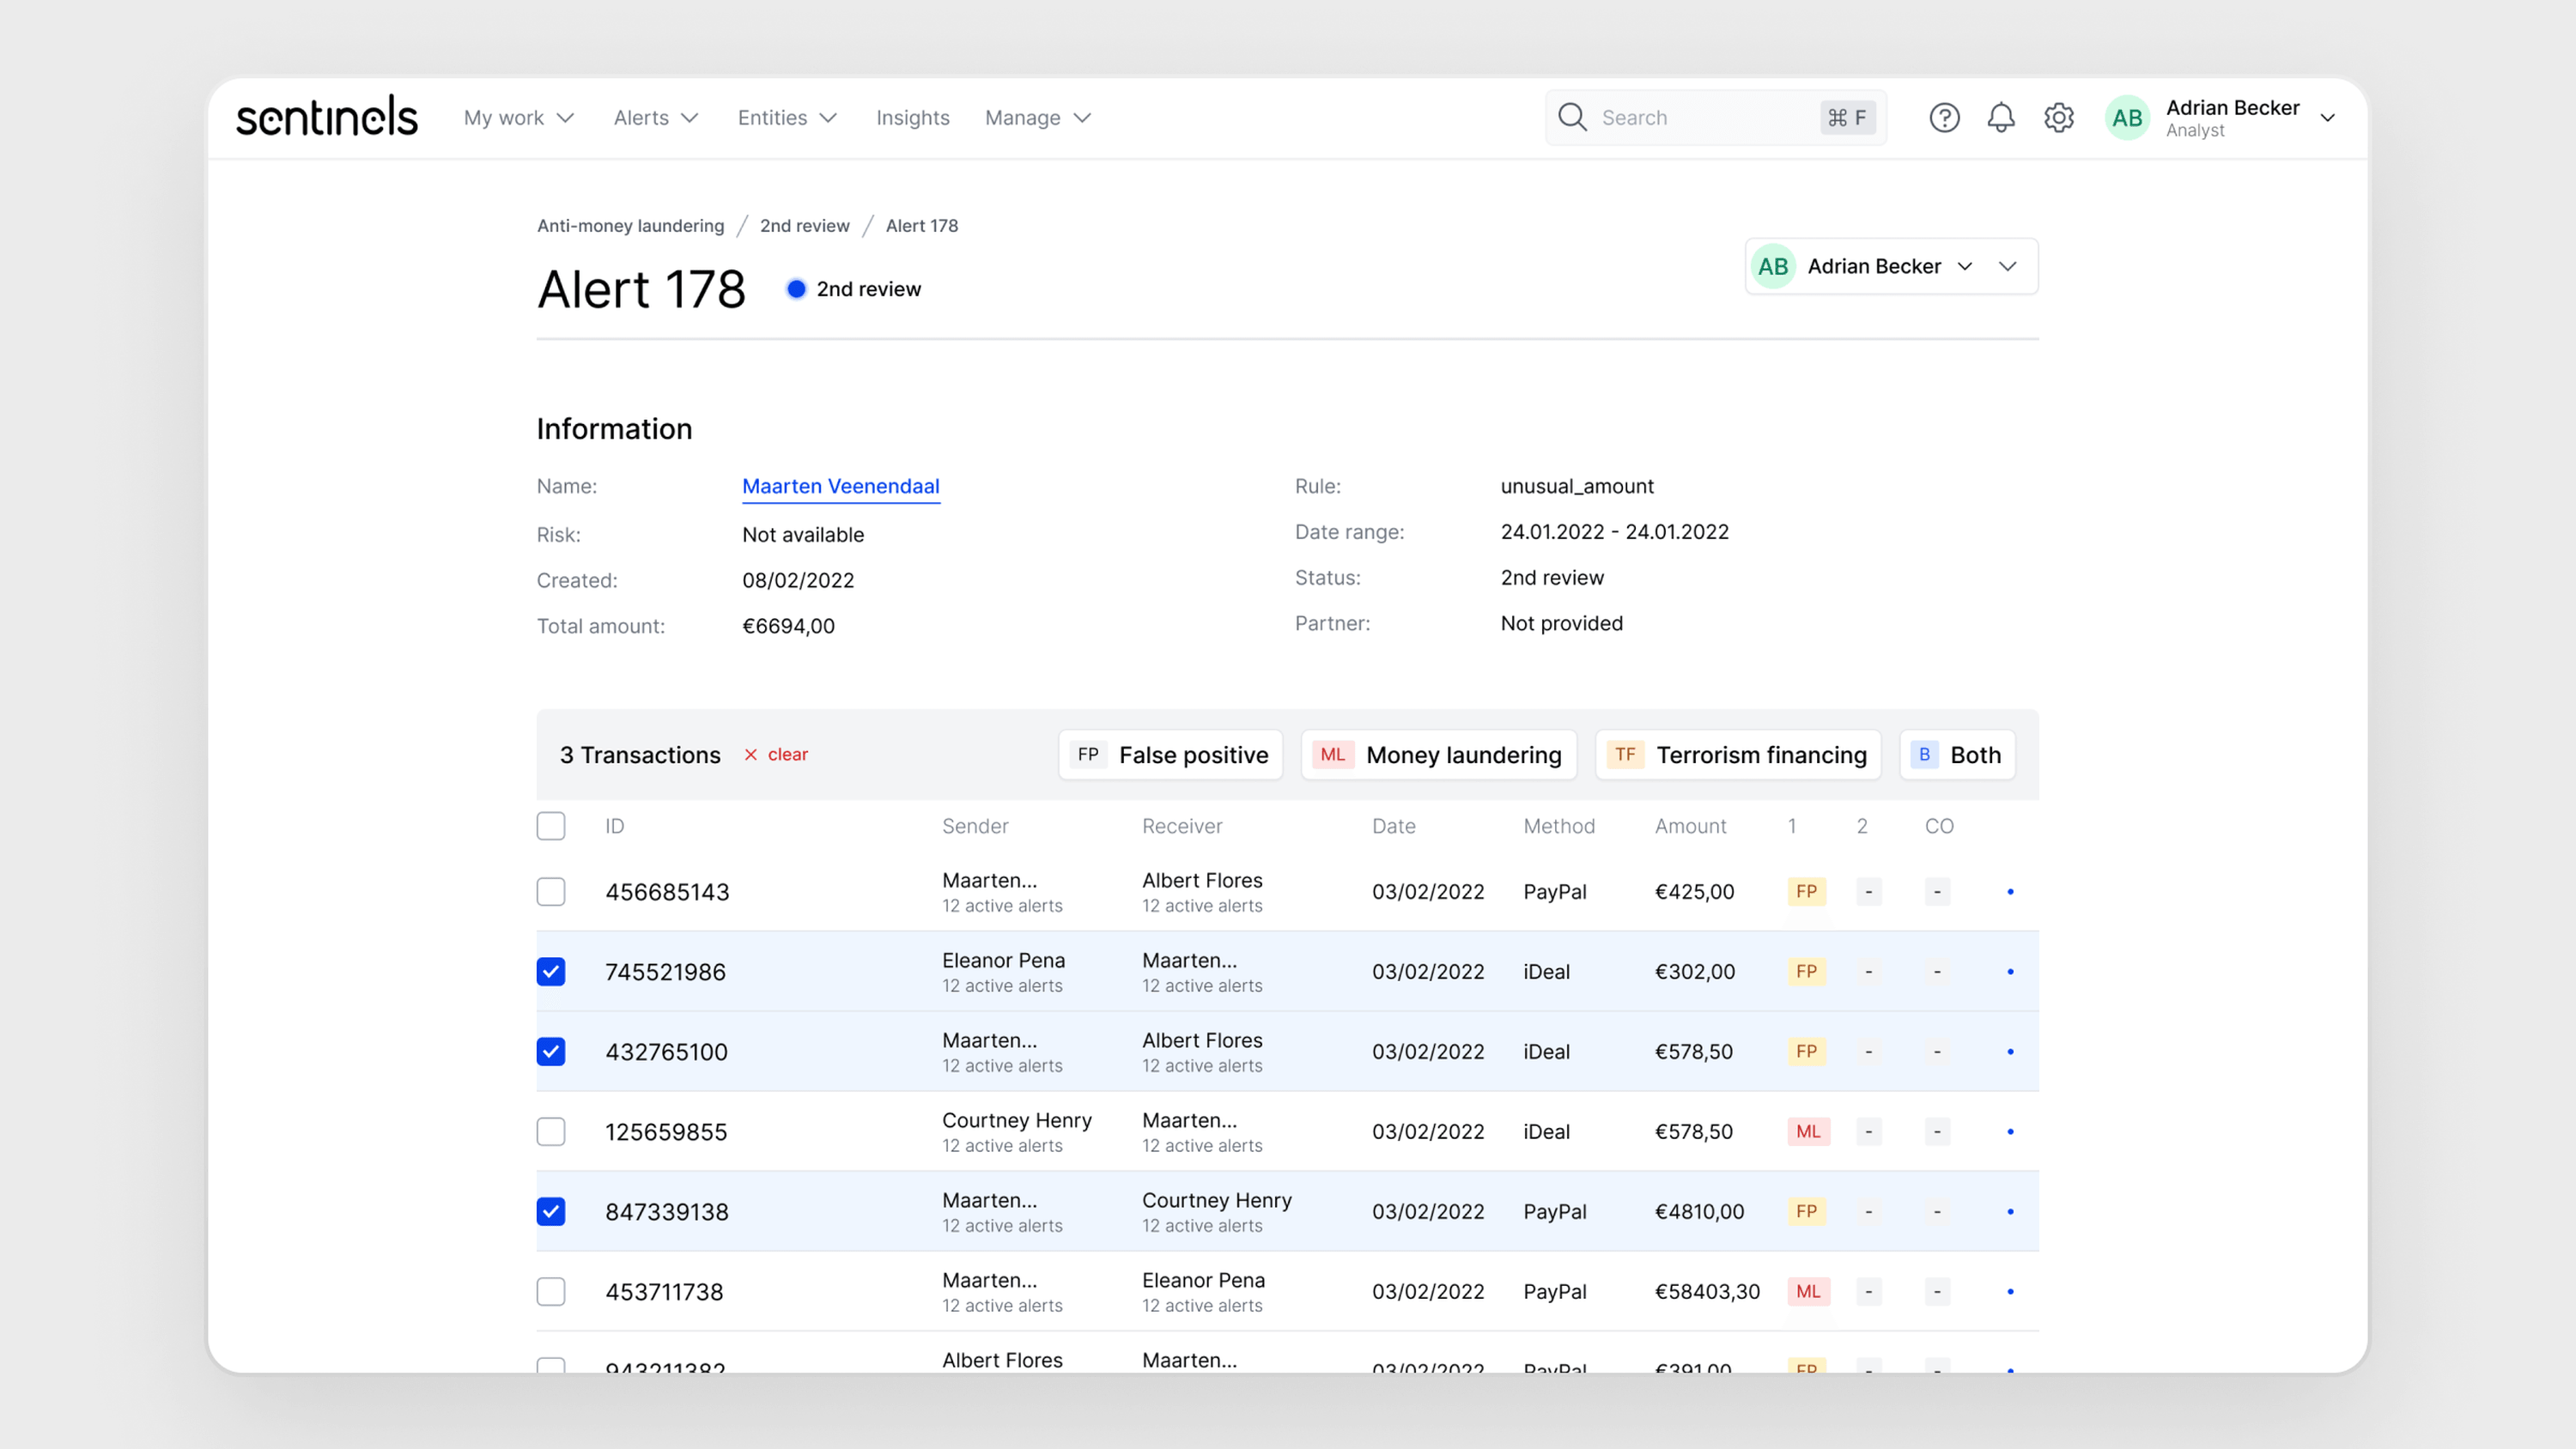Expand the My work menu

pyautogui.click(x=519, y=117)
